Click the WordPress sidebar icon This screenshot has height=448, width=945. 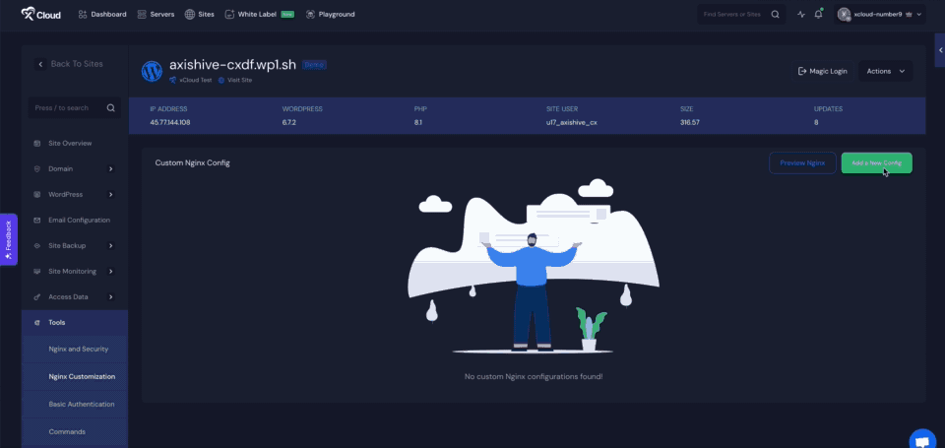click(x=37, y=195)
